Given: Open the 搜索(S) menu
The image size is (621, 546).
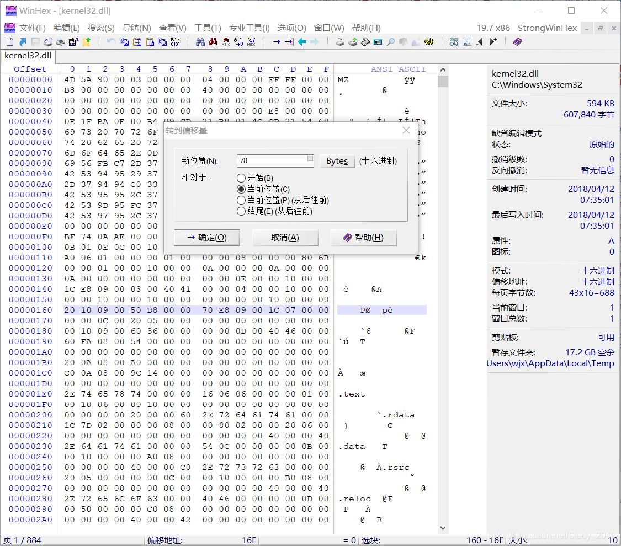Looking at the screenshot, I should [x=101, y=28].
